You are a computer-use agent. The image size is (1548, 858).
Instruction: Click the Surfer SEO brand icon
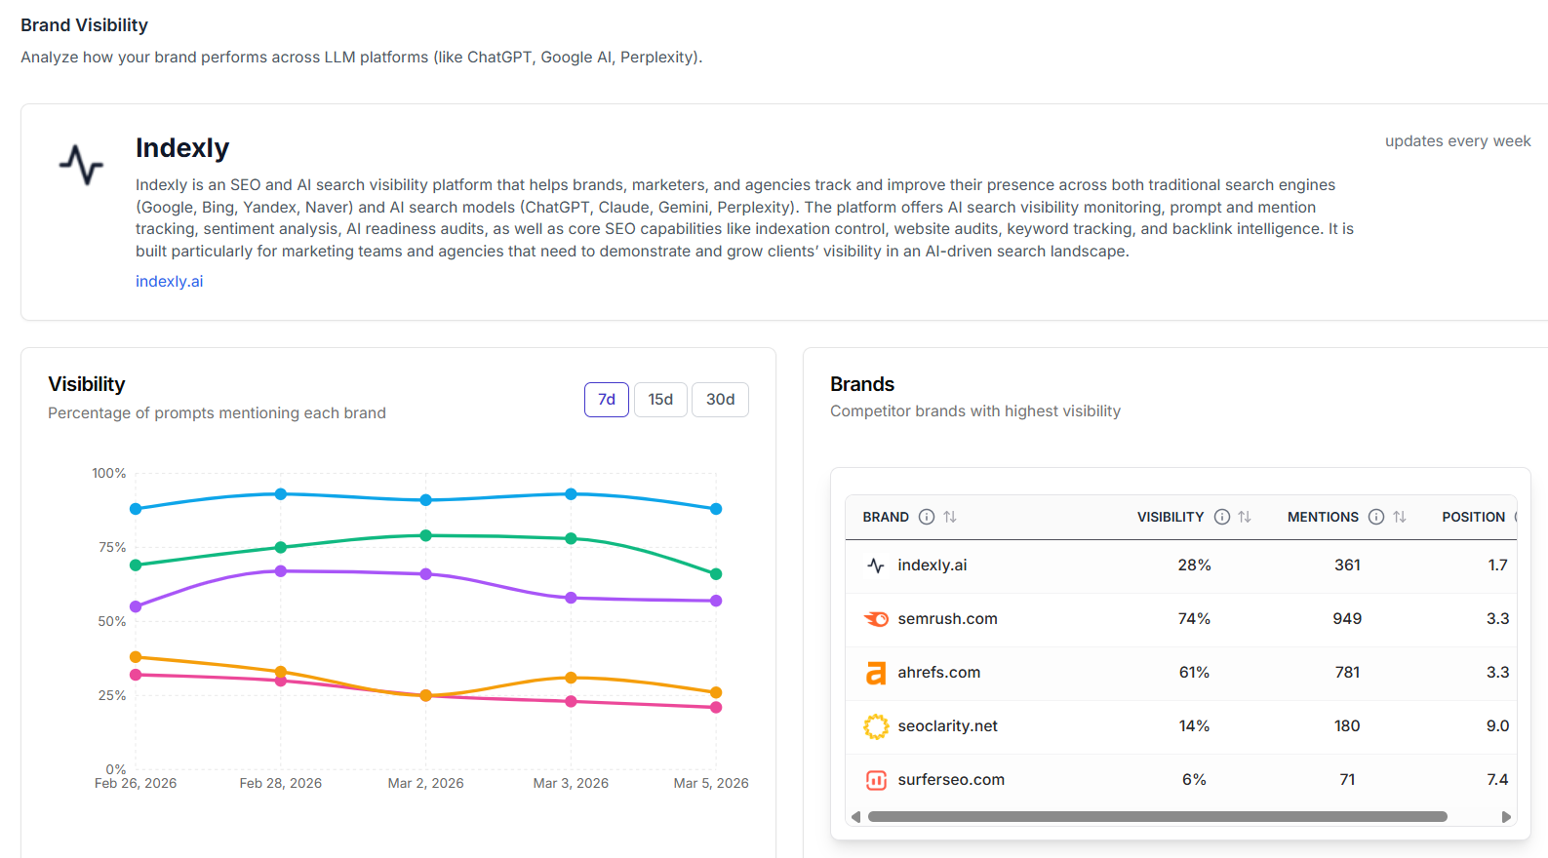pyautogui.click(x=876, y=780)
